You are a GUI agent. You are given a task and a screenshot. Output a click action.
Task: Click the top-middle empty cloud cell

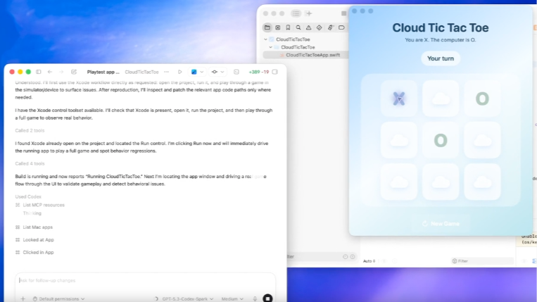(x=441, y=99)
